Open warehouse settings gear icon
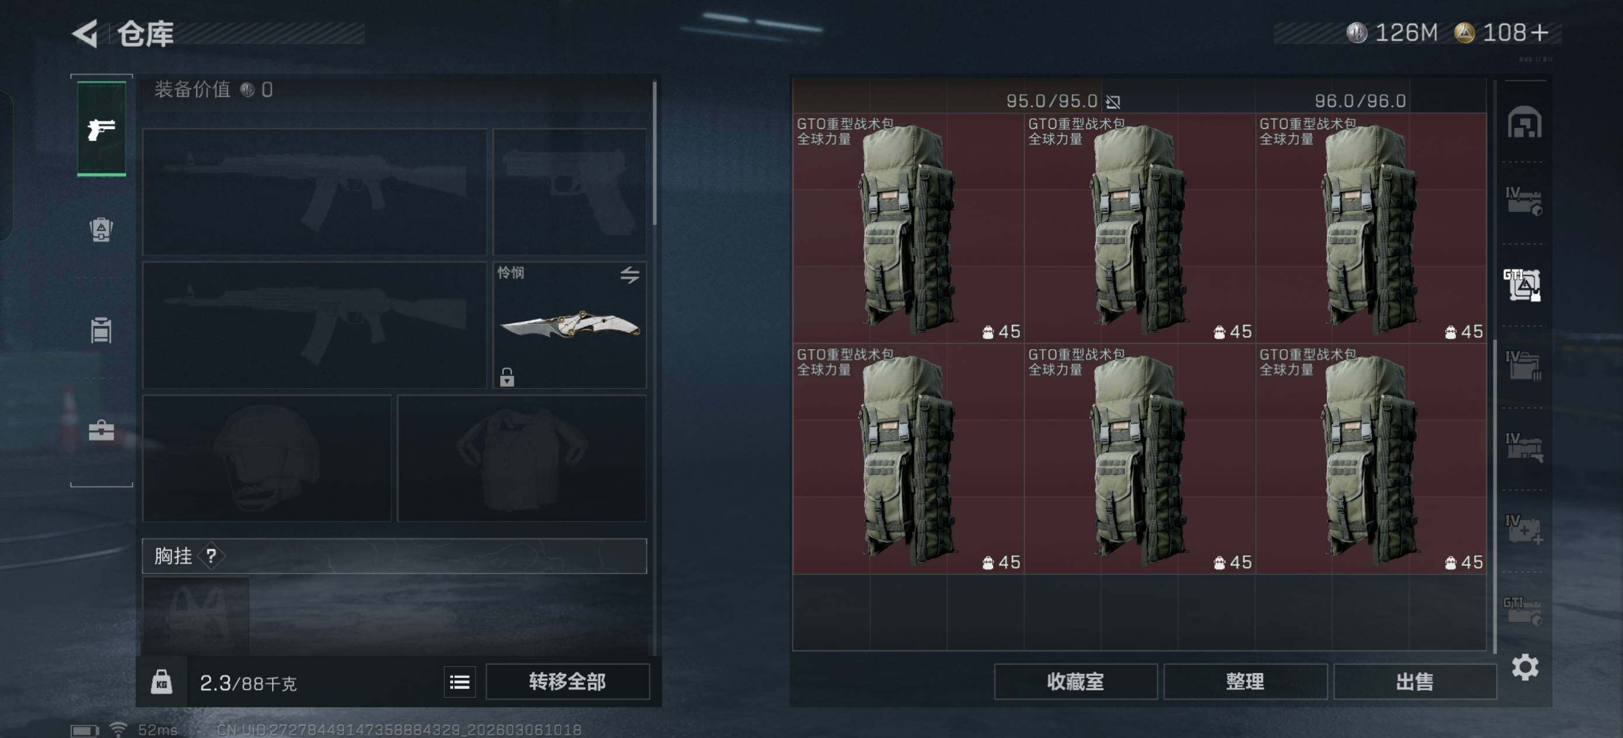 click(x=1525, y=667)
